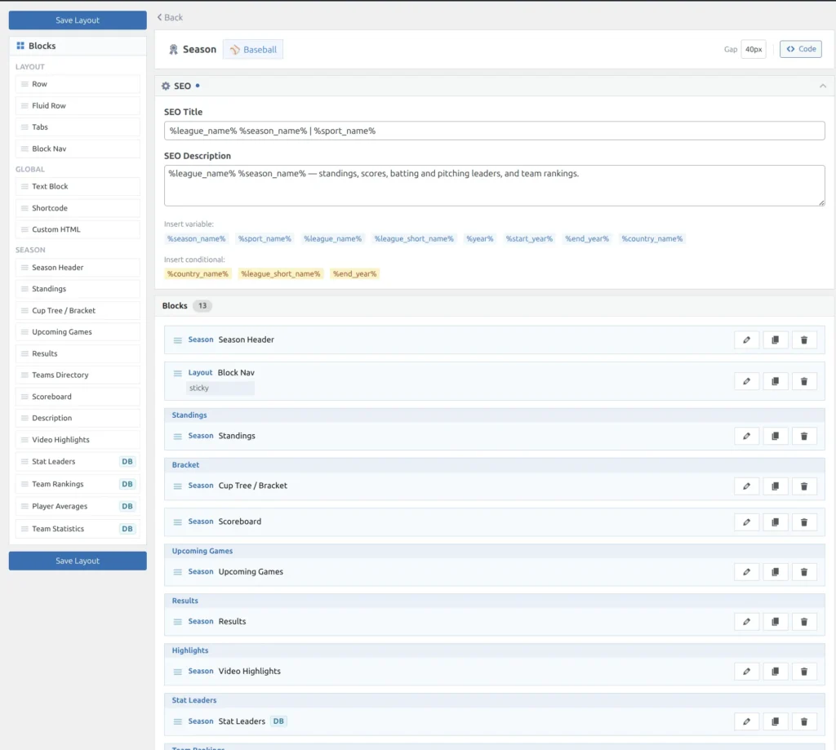Screen dimensions: 836x750
Task: Select Team Statistics in sidebar
Action: [x=78, y=529]
